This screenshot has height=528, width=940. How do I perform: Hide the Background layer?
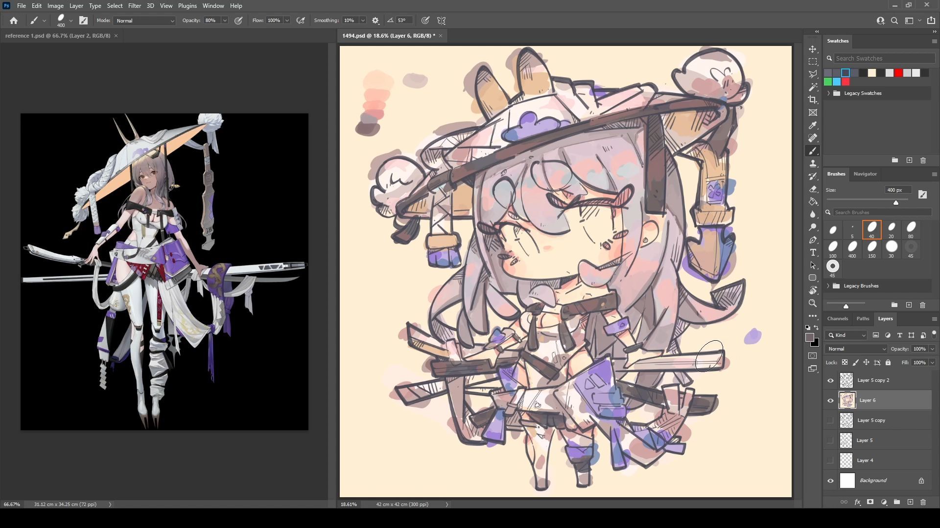(x=830, y=481)
